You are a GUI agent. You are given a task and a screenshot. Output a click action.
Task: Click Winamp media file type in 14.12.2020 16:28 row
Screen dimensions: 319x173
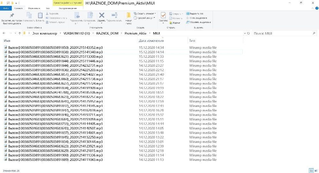click(x=203, y=110)
